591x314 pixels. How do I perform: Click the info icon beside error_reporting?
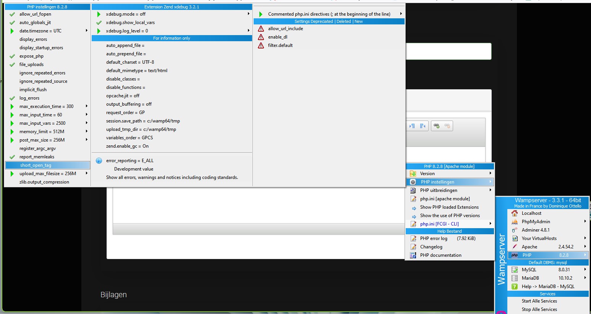(99, 161)
